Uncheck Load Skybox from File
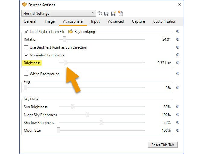Screen dimensions: 204x154 tap(26, 32)
